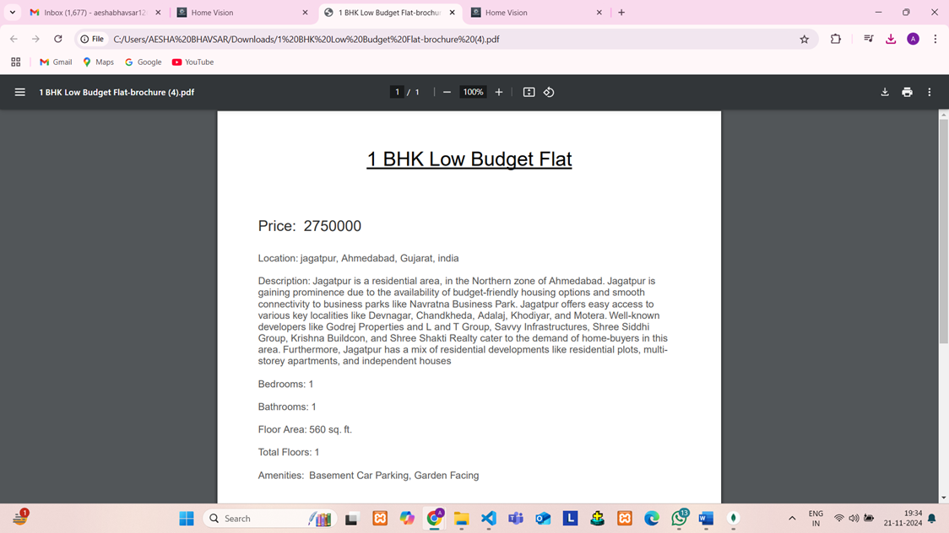Click the zoom out minus button
The width and height of the screenshot is (949, 533).
[447, 92]
